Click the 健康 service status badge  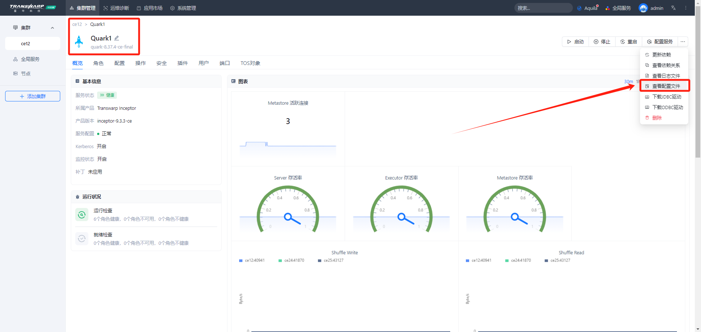pyautogui.click(x=107, y=95)
